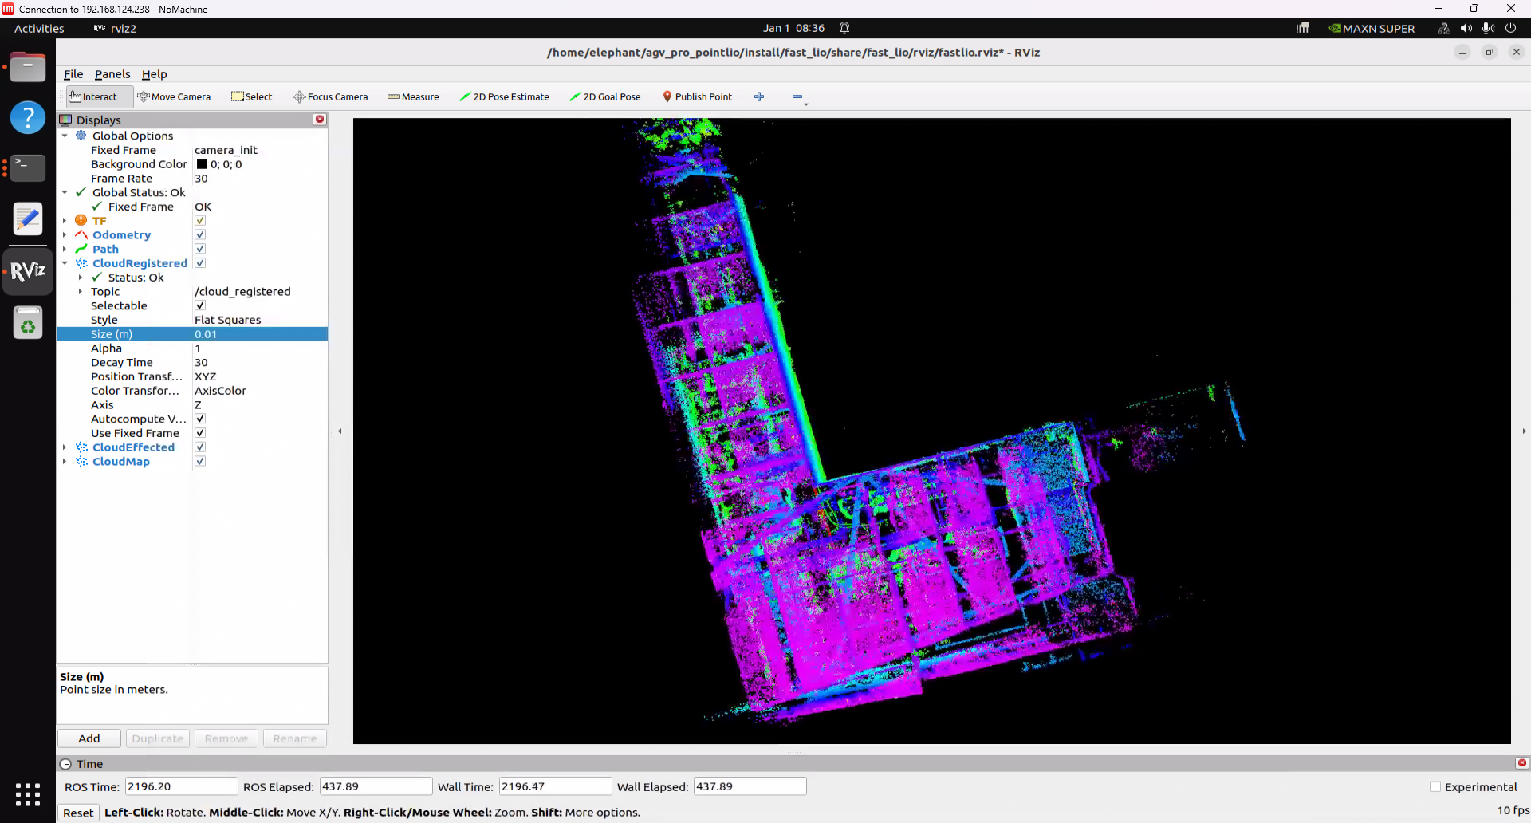Open the Trash from the dock
Image resolution: width=1531 pixels, height=823 pixels.
28,323
